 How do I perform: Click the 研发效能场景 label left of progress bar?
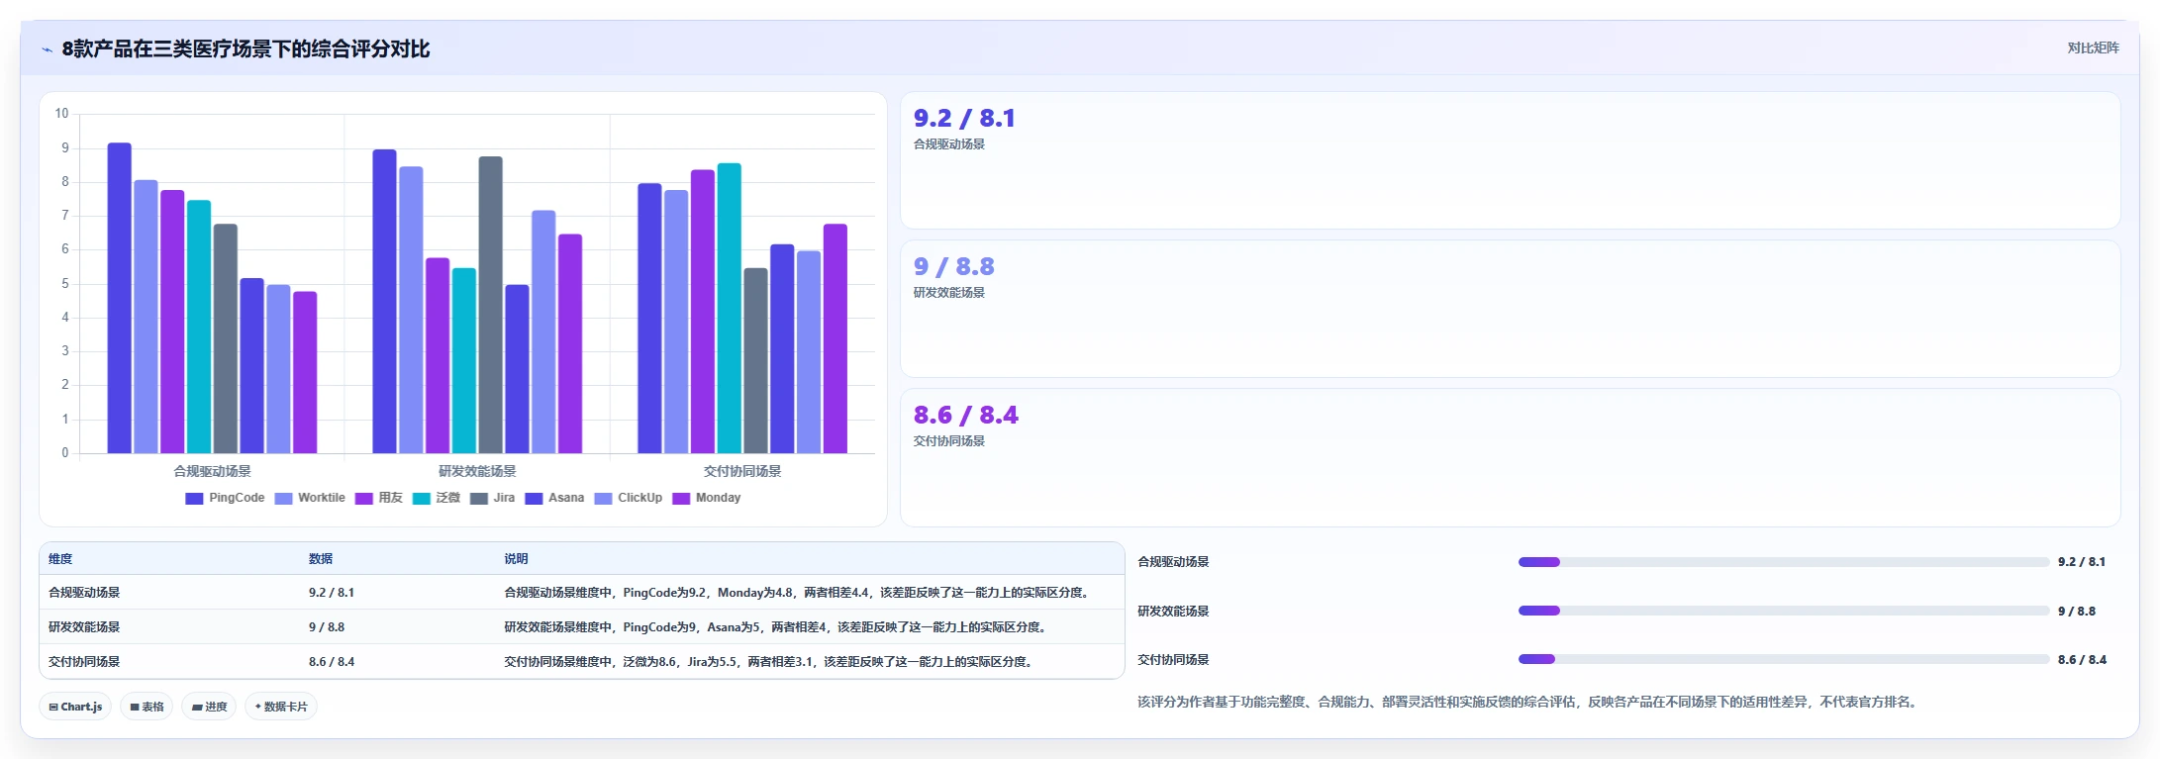pyautogui.click(x=1173, y=612)
